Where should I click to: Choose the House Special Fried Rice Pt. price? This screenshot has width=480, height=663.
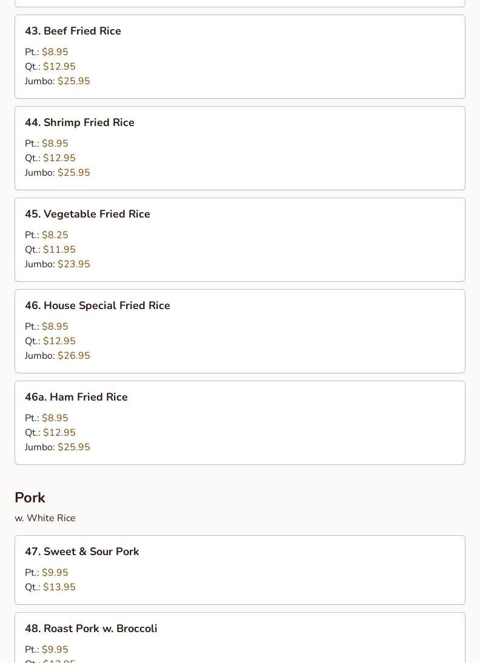click(55, 327)
